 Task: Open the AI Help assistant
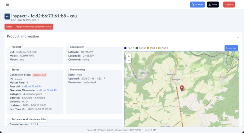click(x=197, y=5)
